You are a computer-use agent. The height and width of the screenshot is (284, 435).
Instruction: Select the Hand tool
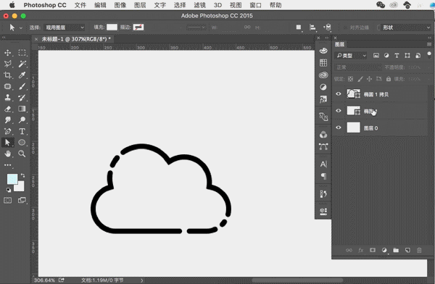point(8,154)
